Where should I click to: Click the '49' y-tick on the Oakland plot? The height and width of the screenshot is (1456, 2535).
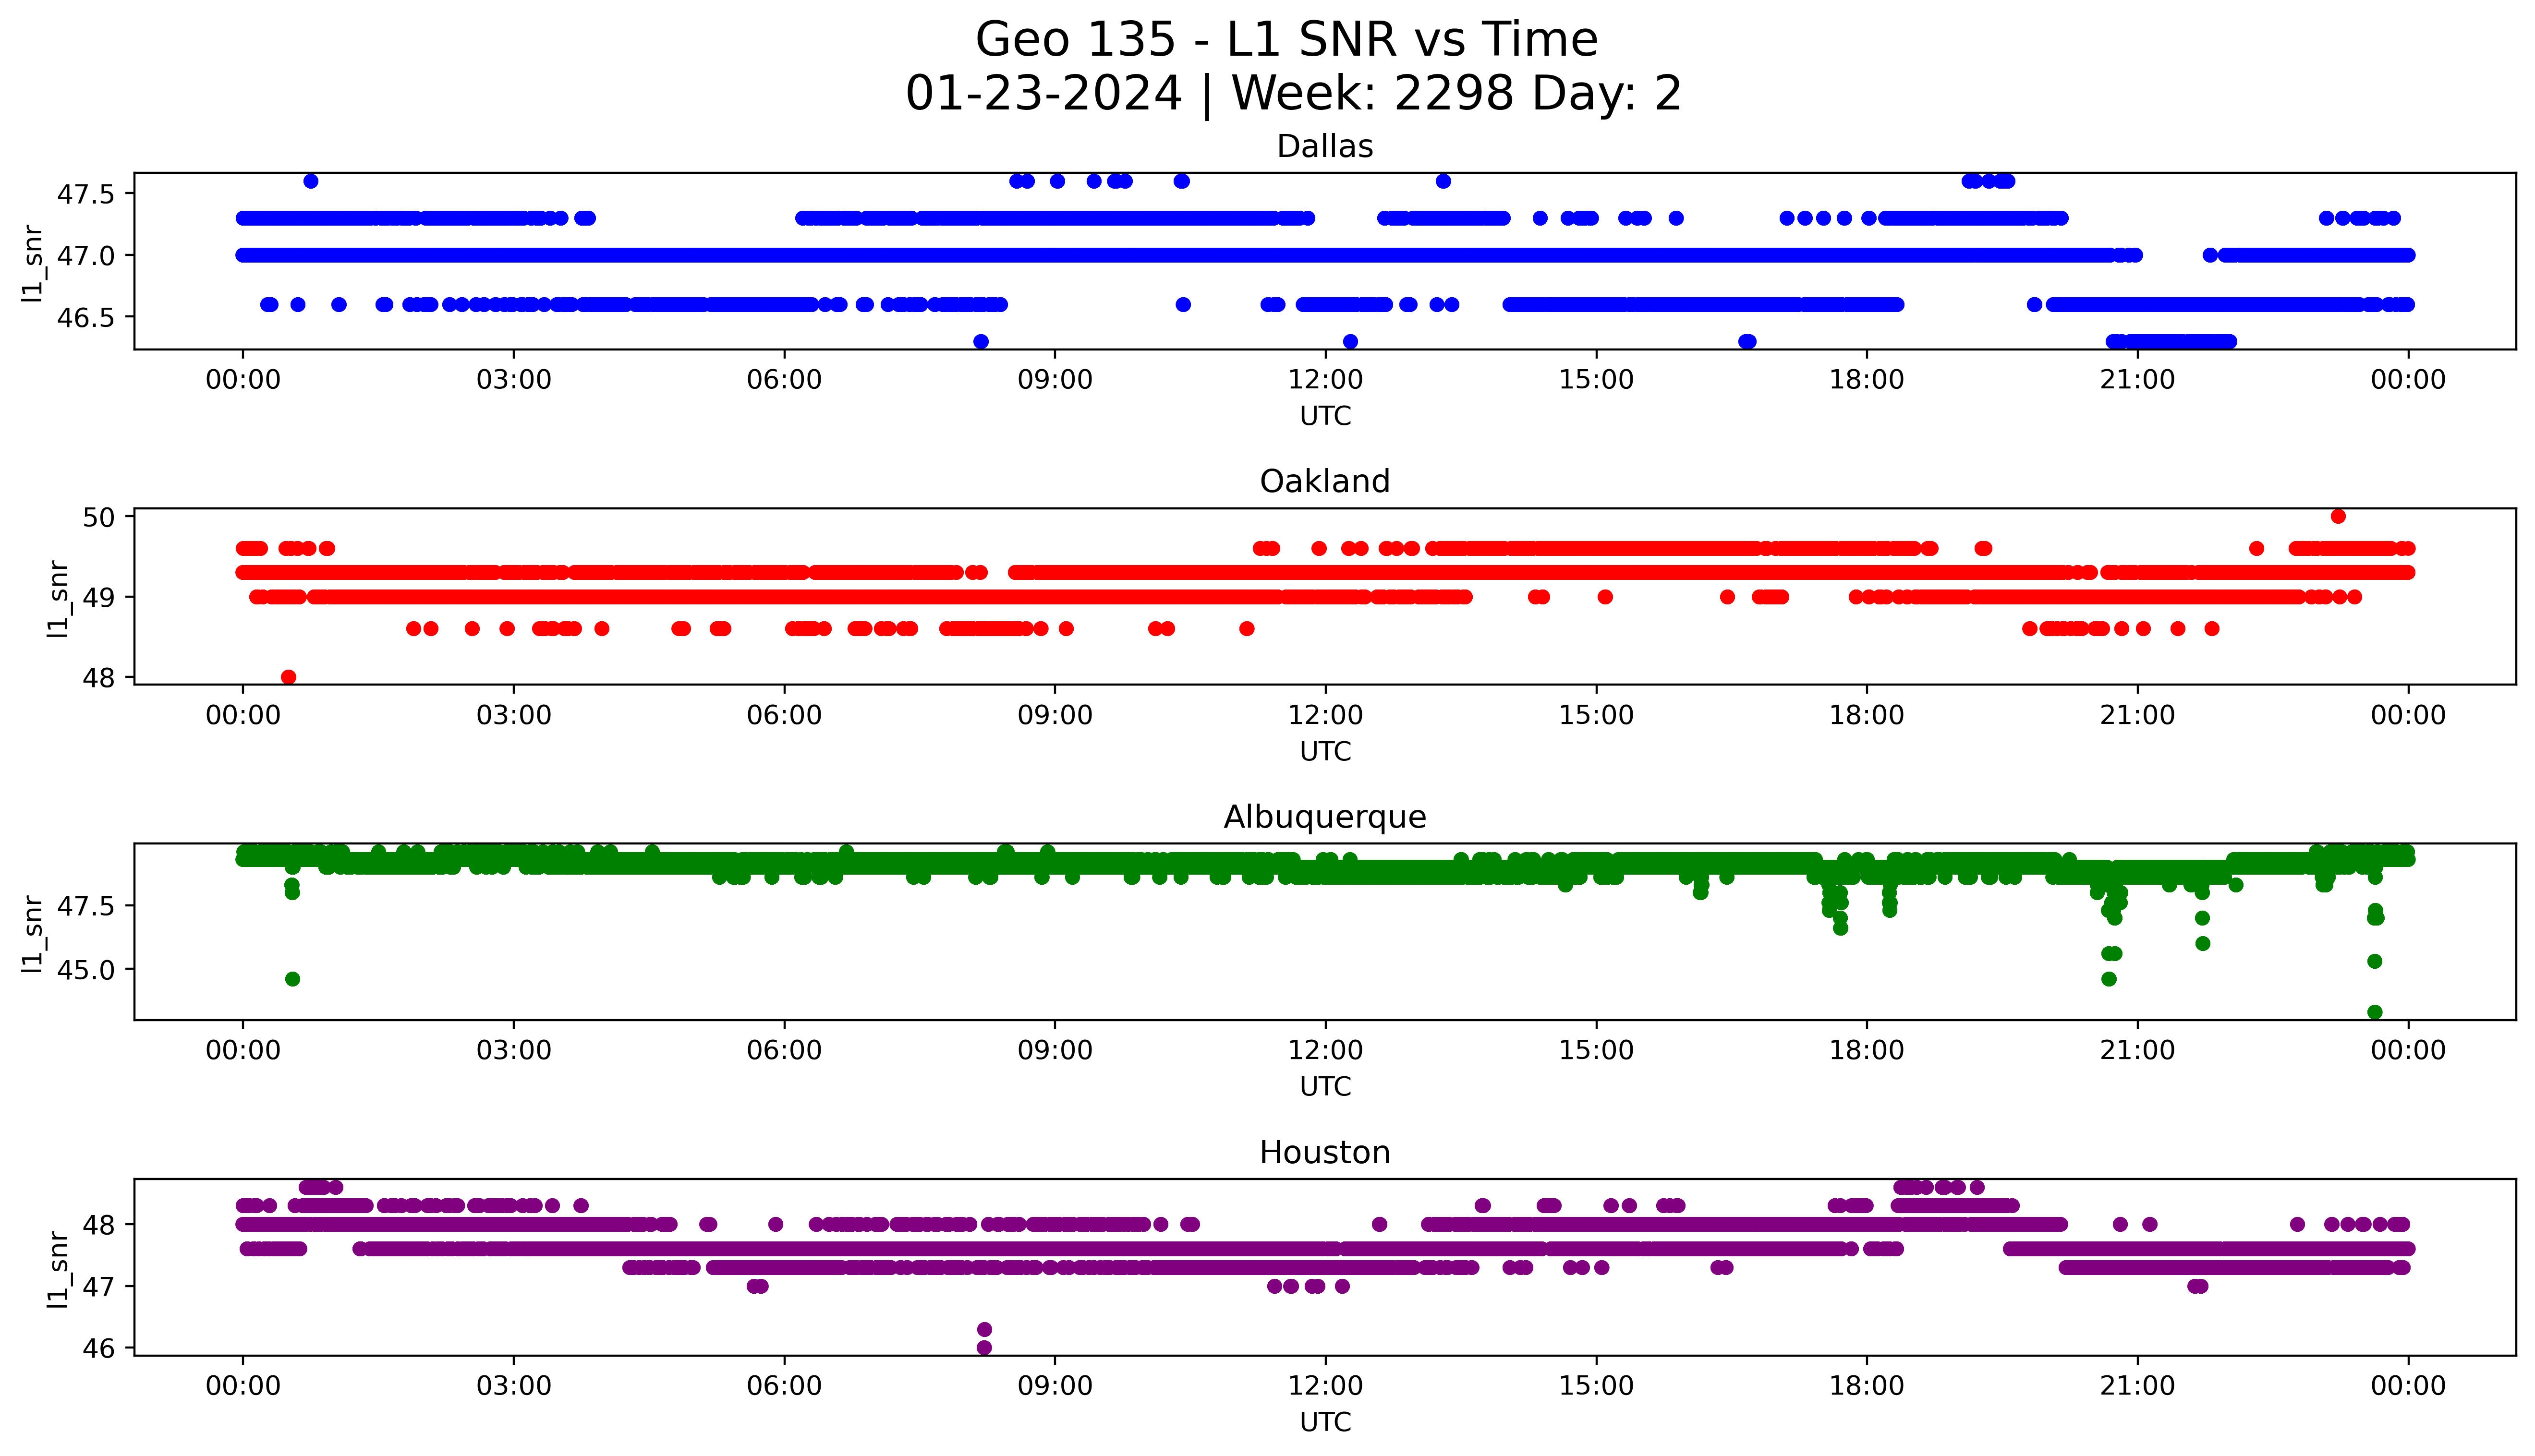(98, 598)
